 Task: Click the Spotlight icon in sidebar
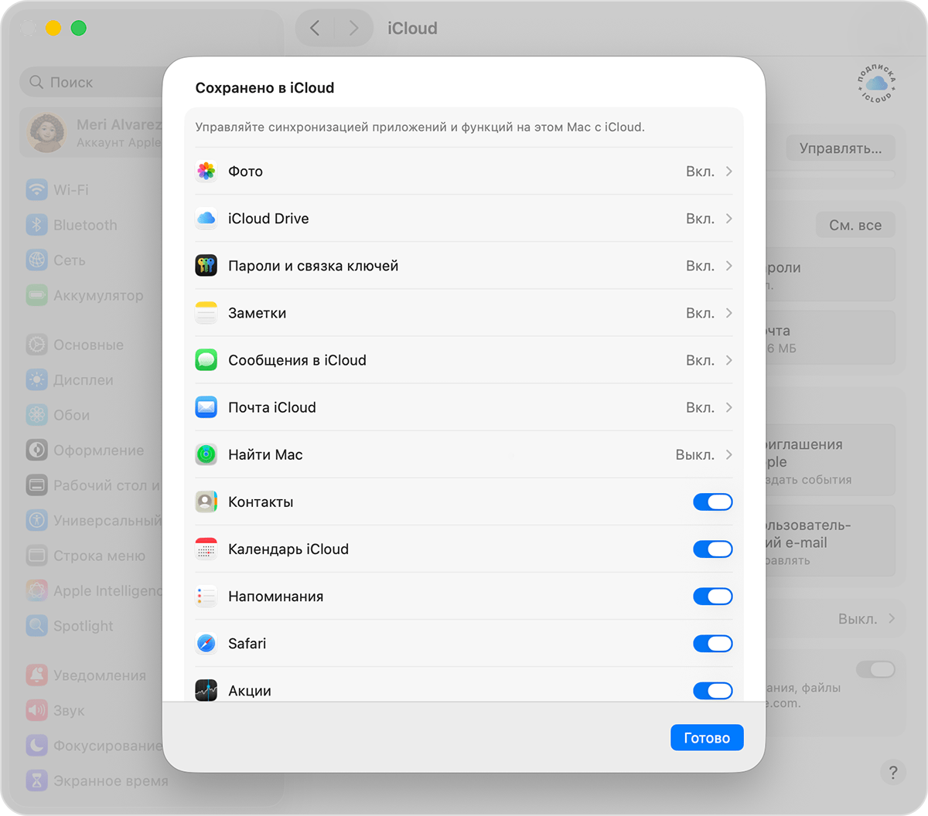coord(36,626)
